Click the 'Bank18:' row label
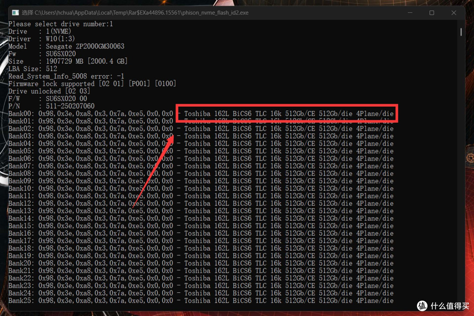Viewport: 474px width, 316px height. click(x=22, y=248)
